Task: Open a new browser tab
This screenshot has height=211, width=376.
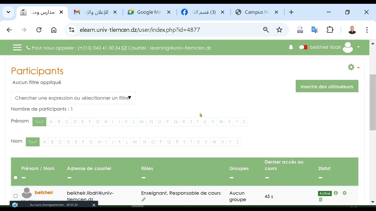Action: coord(291,12)
